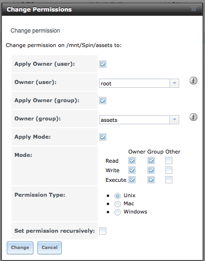The image size is (205, 261).
Task: Click the root owner user field
Action: (135, 83)
